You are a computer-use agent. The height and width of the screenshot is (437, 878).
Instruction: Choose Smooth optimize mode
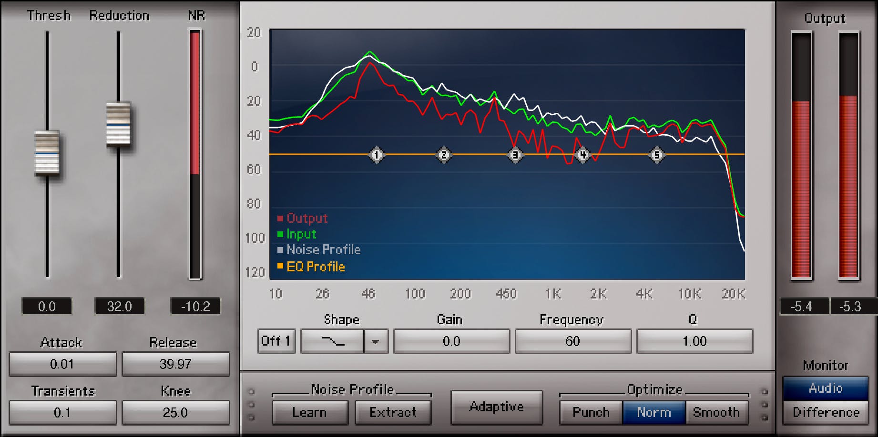716,412
